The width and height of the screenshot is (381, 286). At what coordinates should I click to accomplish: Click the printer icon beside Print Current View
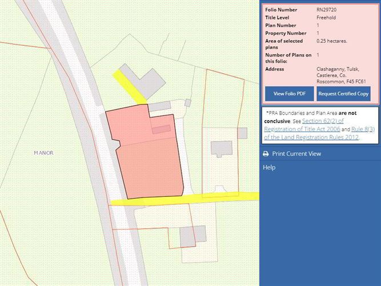tap(266, 154)
